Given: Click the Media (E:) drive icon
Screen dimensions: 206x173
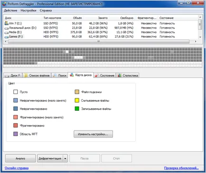Looking at the screenshot, I should tap(7, 33).
